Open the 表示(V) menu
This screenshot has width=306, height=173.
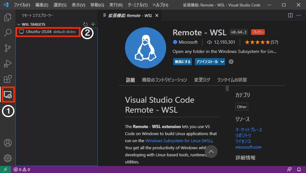pos(78,5)
